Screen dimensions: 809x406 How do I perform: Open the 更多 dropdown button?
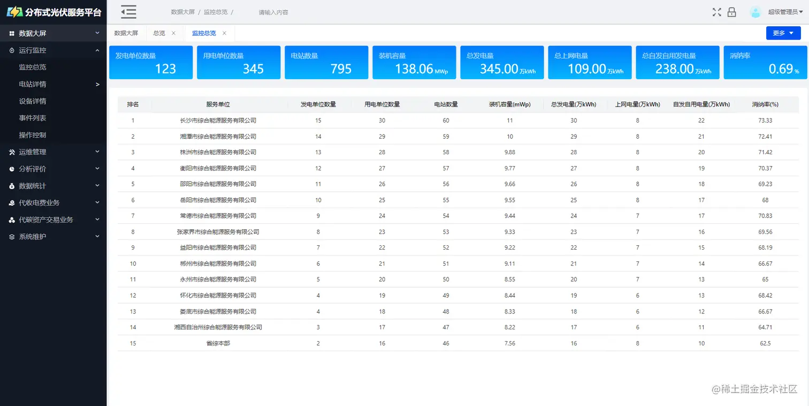783,33
